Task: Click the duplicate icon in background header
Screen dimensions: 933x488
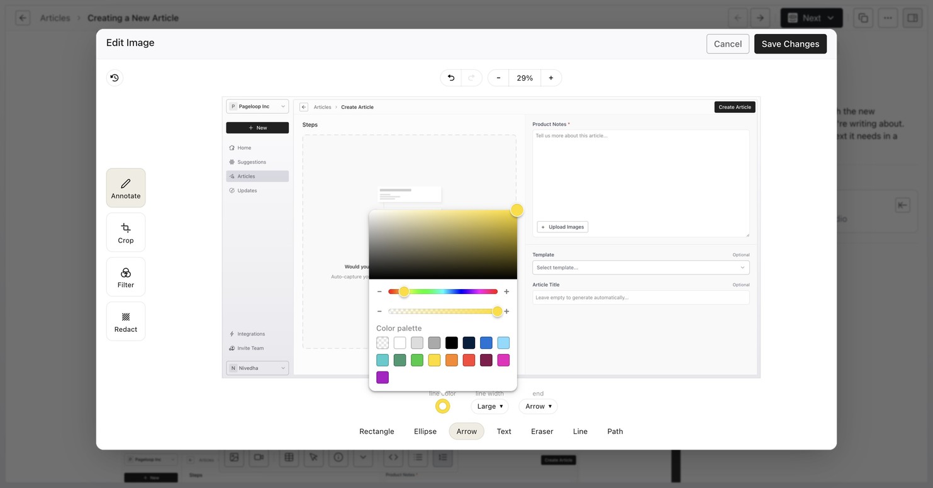Action: (863, 18)
